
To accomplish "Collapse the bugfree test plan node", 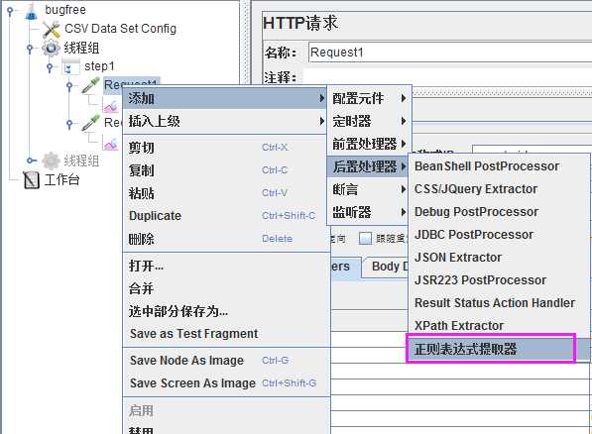I will (10, 11).
